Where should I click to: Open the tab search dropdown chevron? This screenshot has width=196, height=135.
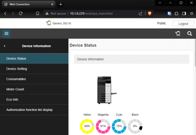160,3
